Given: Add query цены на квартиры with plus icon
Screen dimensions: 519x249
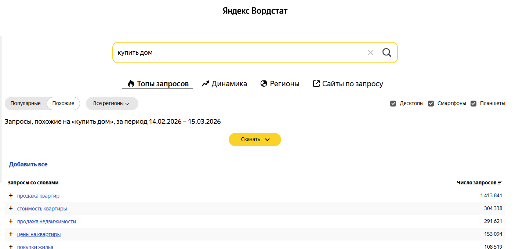Looking at the screenshot, I should click(11, 234).
